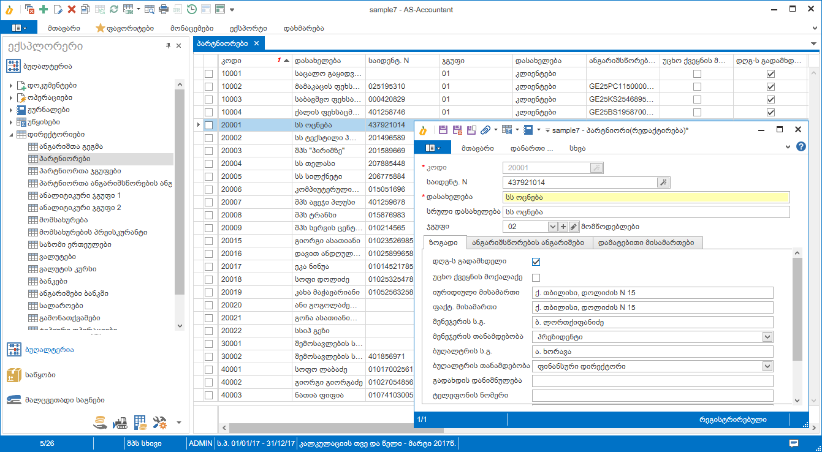Click the wand button next to საიდენტ. N field

pyautogui.click(x=663, y=183)
